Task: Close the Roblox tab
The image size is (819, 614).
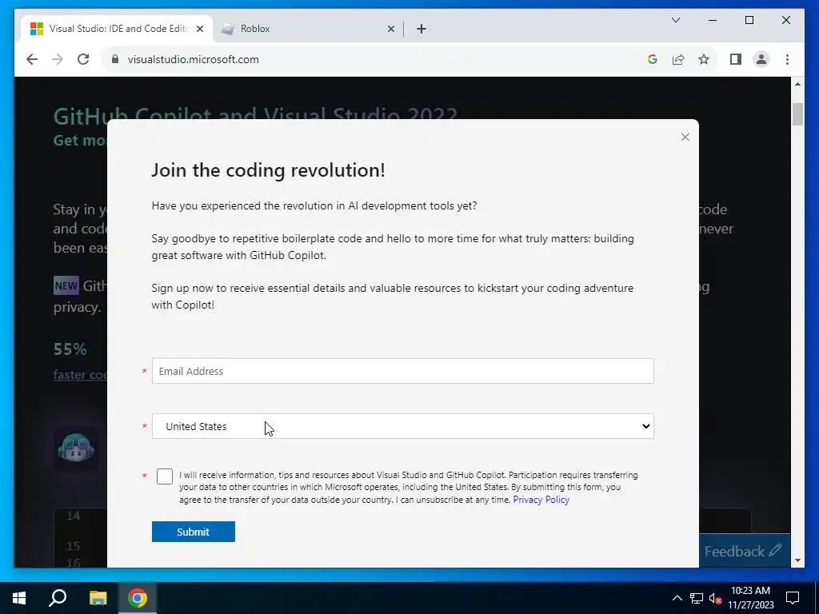Action: pyautogui.click(x=390, y=29)
